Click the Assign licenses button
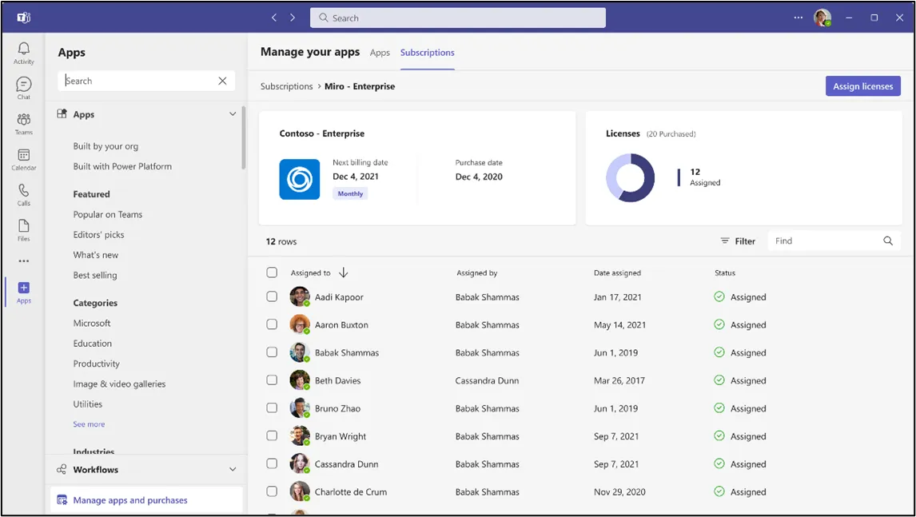Image resolution: width=916 pixels, height=517 pixels. point(862,86)
